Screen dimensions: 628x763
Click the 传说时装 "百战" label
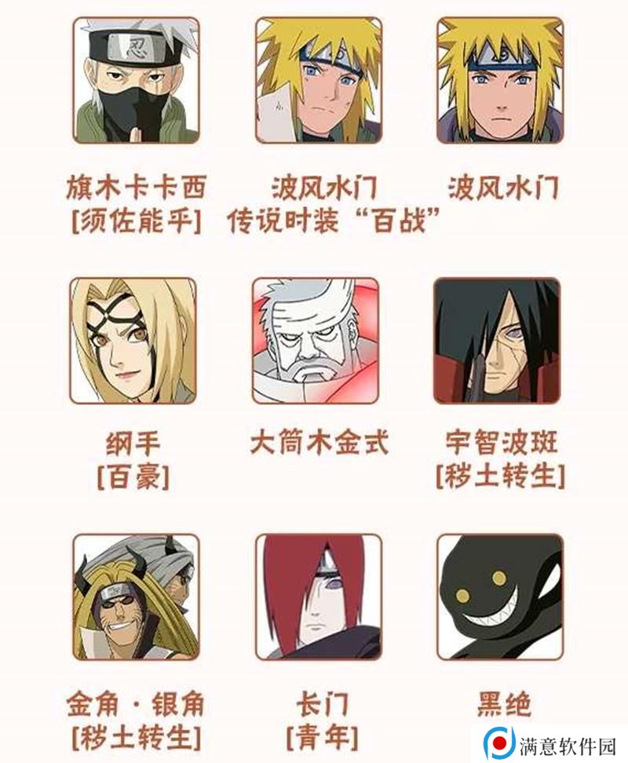[x=334, y=221]
